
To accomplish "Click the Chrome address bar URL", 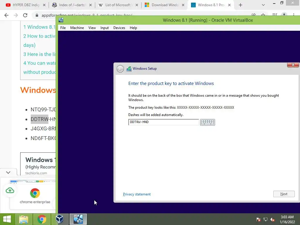I will (x=87, y=15).
